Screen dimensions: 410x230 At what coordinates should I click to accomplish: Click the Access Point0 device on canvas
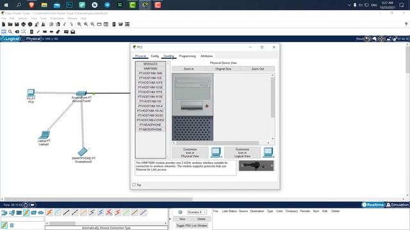pyautogui.click(x=81, y=93)
